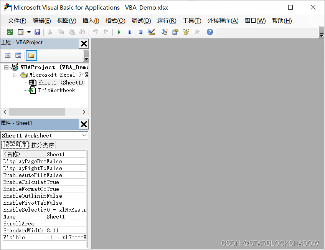Viewport: 325px width, 250px height.
Task: Switch to 按分类序 properties tab
Action: [43, 145]
